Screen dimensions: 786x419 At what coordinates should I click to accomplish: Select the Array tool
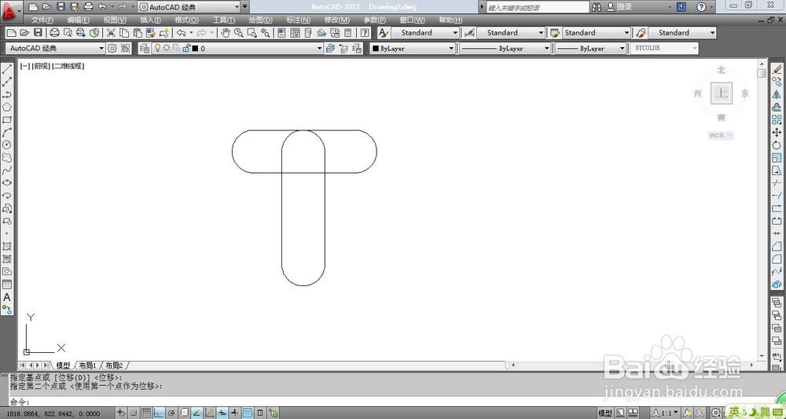[x=777, y=119]
